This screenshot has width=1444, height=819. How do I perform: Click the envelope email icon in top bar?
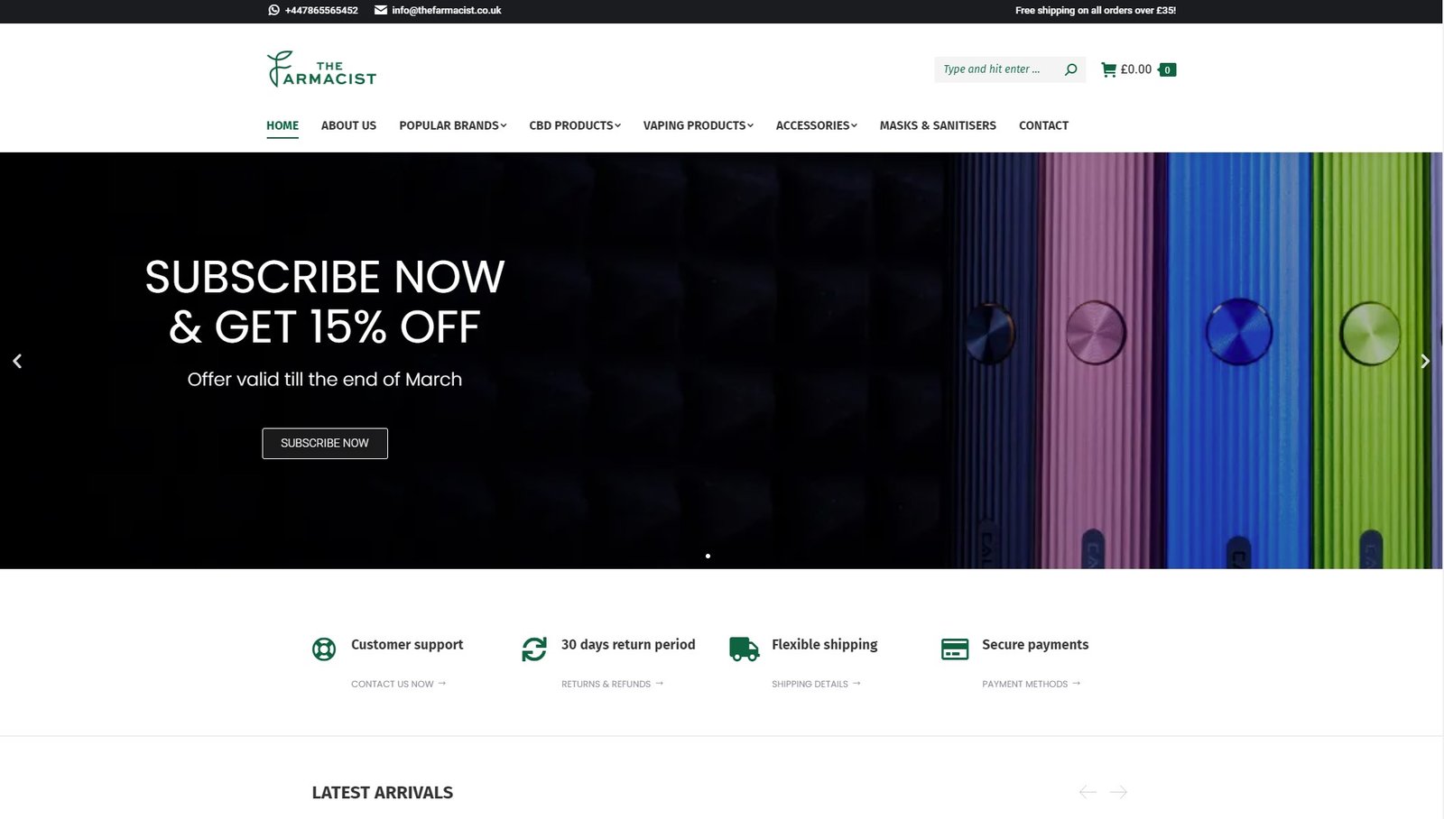pos(381,10)
